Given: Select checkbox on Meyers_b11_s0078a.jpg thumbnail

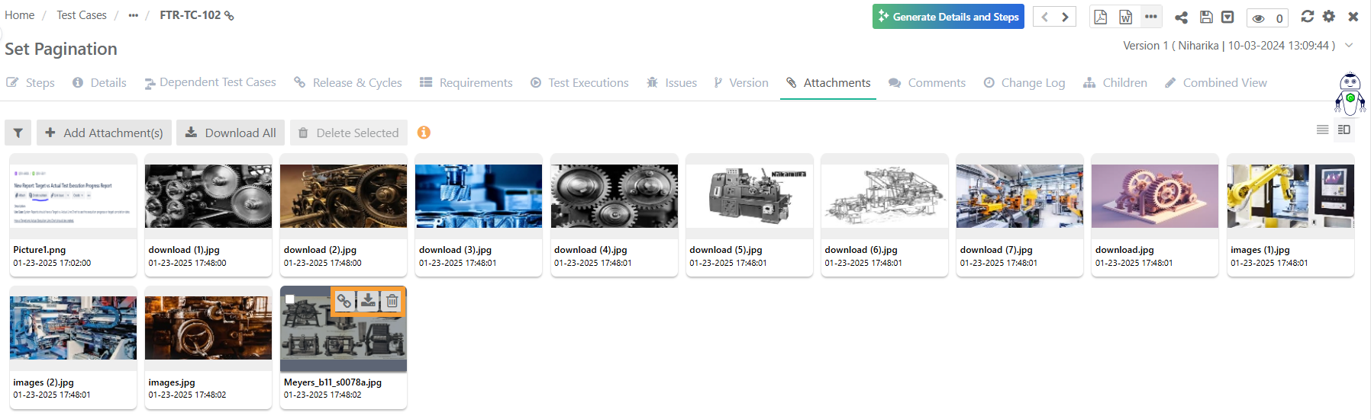Looking at the screenshot, I should pos(290,299).
